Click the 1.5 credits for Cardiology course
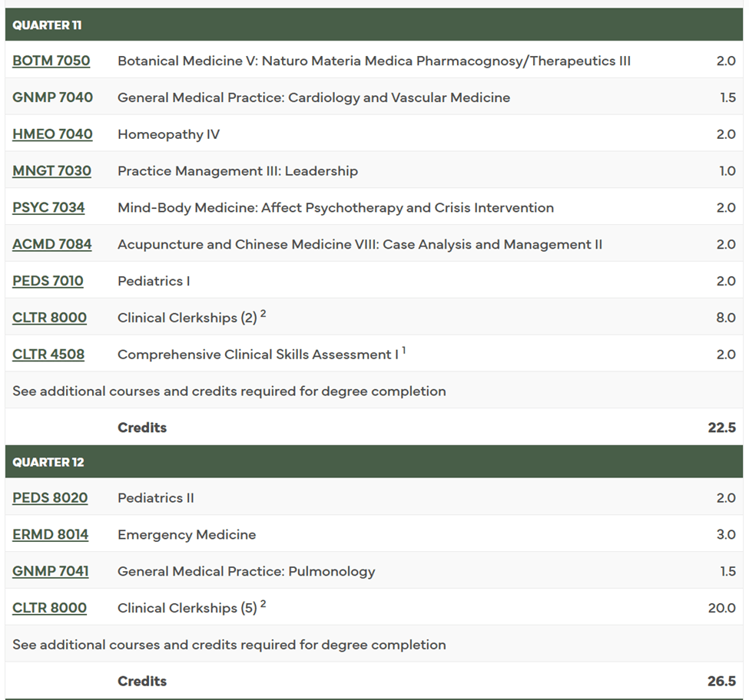The width and height of the screenshot is (749, 700). point(728,97)
